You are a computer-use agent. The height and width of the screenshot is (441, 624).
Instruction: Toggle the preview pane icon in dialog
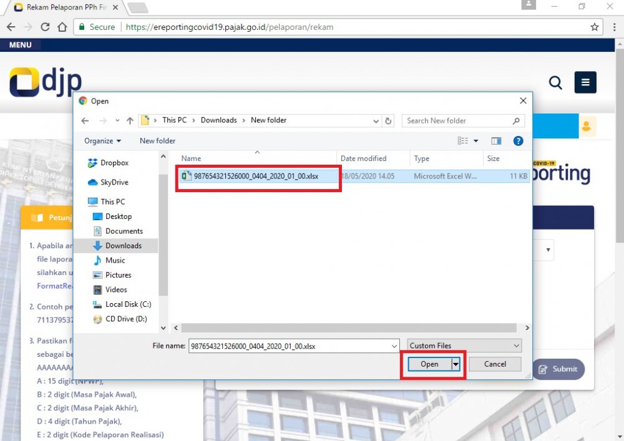point(496,141)
